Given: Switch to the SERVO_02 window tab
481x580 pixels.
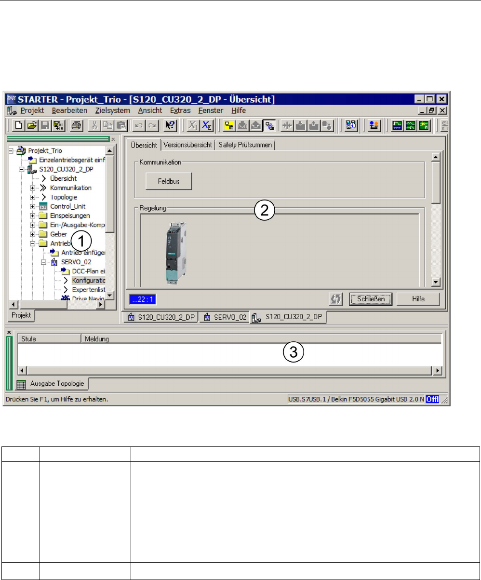Looking at the screenshot, I should 224,318.
